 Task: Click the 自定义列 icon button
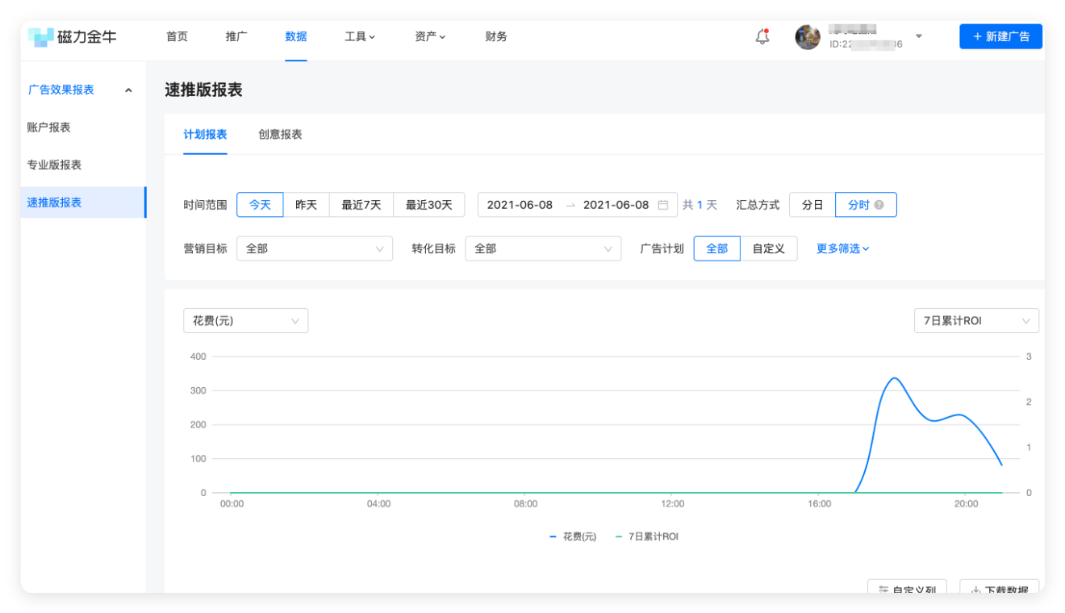883,590
